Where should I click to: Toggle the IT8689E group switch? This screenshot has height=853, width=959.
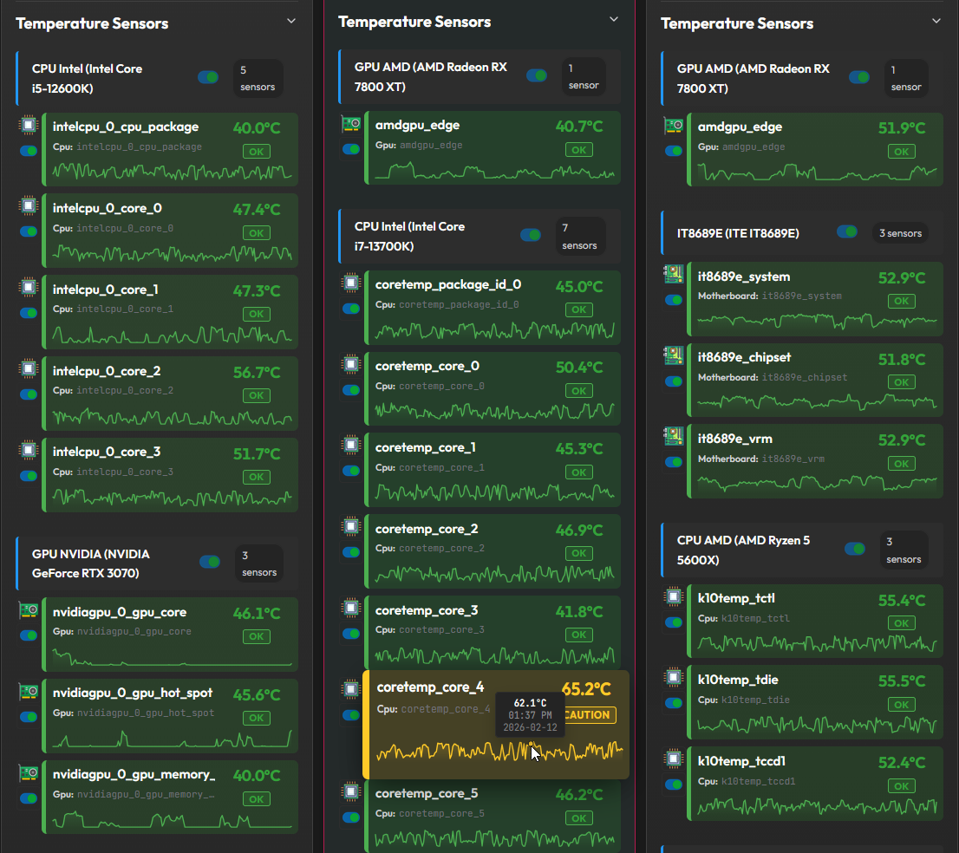(x=847, y=231)
